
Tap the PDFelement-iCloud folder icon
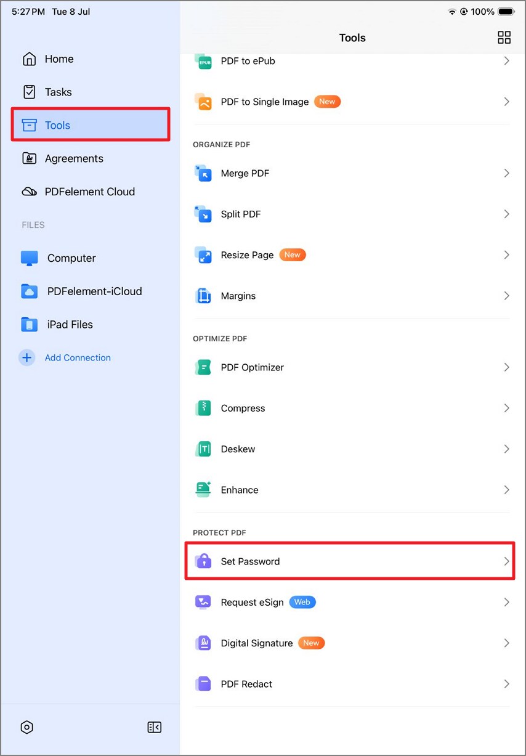point(30,291)
